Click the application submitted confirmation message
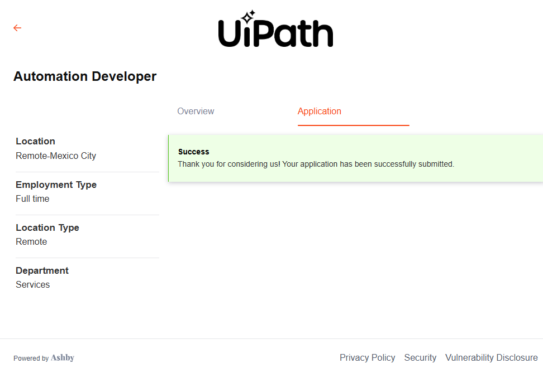 tap(316, 164)
